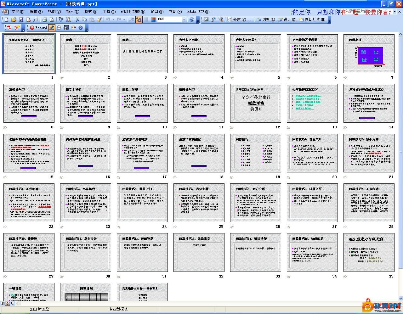Click the PowerPoint Help icon
This screenshot has width=403, height=314.
point(191,20)
